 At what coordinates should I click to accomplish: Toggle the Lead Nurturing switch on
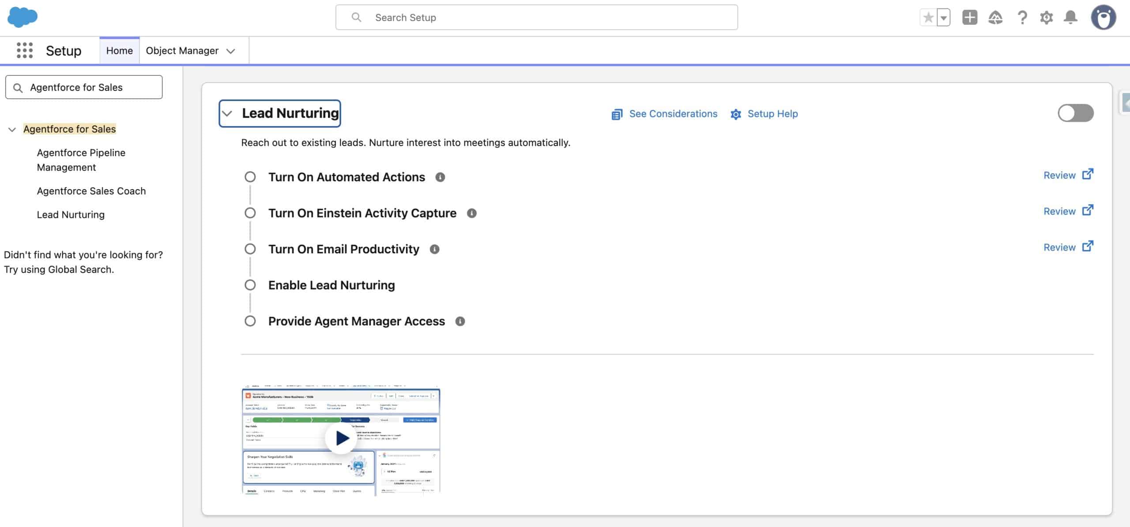[1075, 113]
